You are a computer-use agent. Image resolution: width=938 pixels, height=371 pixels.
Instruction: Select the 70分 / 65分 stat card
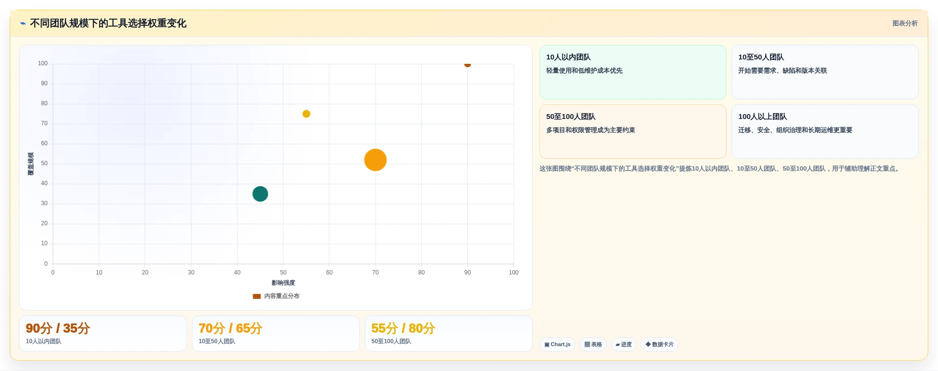pyautogui.click(x=276, y=333)
